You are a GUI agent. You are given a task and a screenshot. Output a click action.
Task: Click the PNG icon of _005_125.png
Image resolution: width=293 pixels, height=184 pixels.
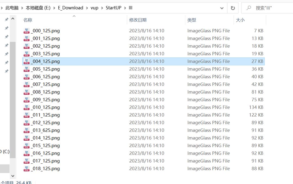(x=27, y=69)
